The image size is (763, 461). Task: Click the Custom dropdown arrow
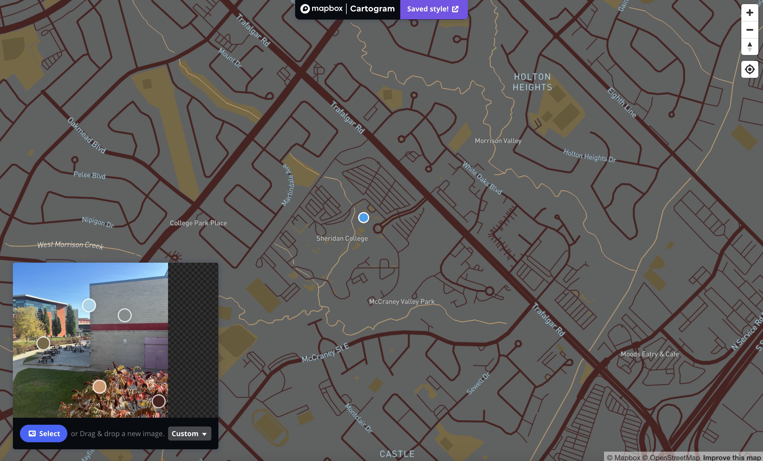[204, 434]
